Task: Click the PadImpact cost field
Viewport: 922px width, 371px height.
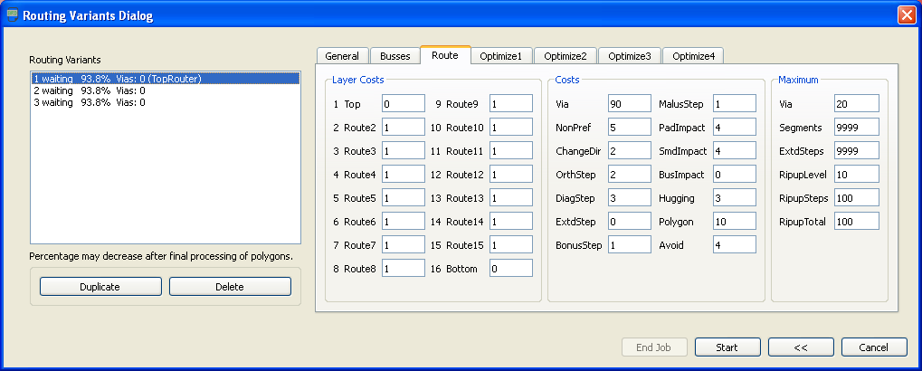Action: point(735,128)
